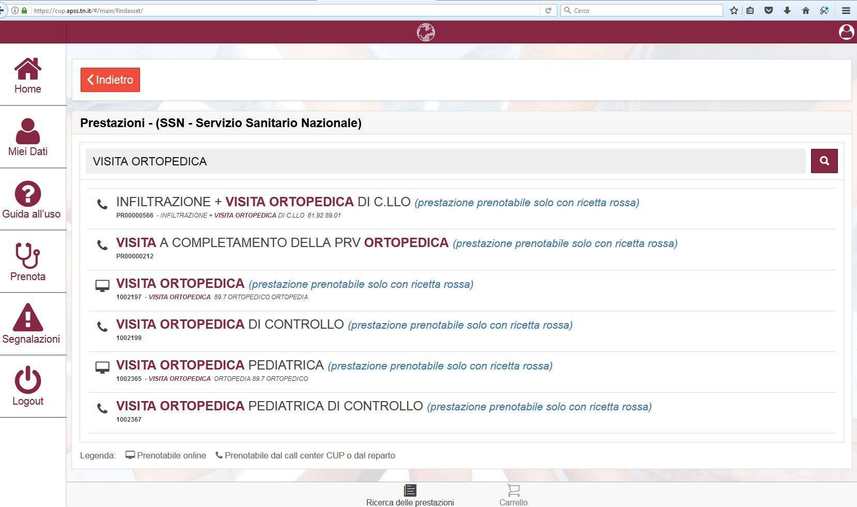Open the Carrello shopping cart
The width and height of the screenshot is (857, 507).
(513, 493)
